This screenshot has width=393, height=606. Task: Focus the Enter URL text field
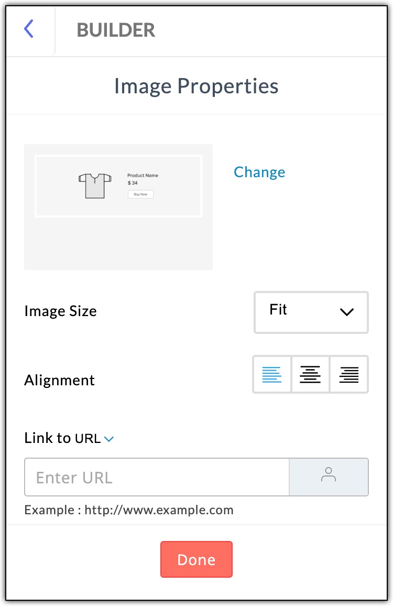pyautogui.click(x=157, y=477)
